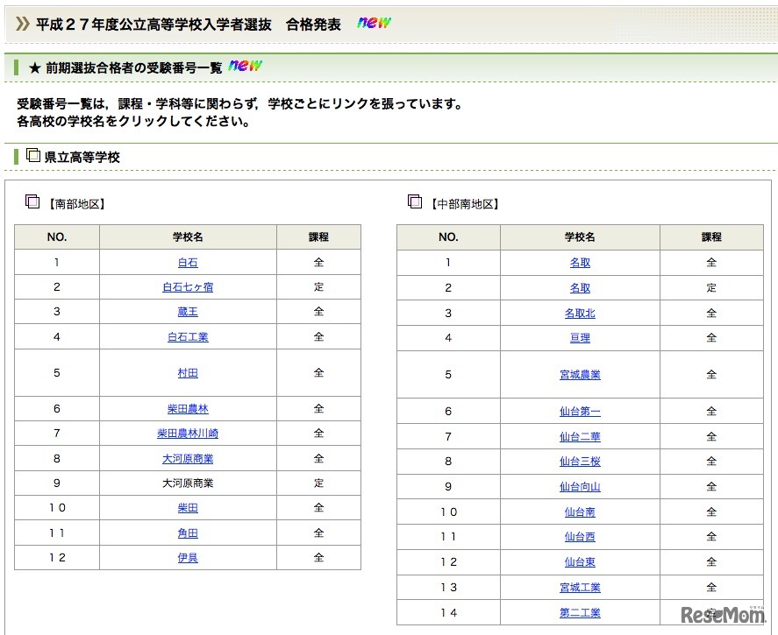
Task: Go to 柴田農林川崎 school link
Action: pyautogui.click(x=188, y=434)
